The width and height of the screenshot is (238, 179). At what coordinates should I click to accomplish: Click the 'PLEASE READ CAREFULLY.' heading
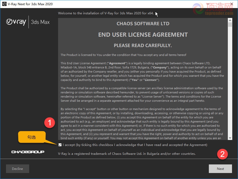click(x=143, y=46)
